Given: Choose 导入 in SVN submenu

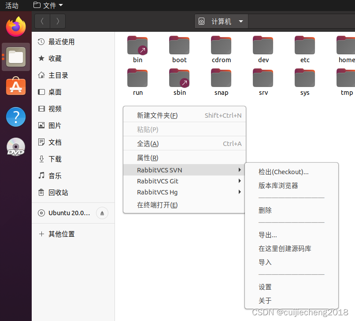Looking at the screenshot, I should pos(292,262).
